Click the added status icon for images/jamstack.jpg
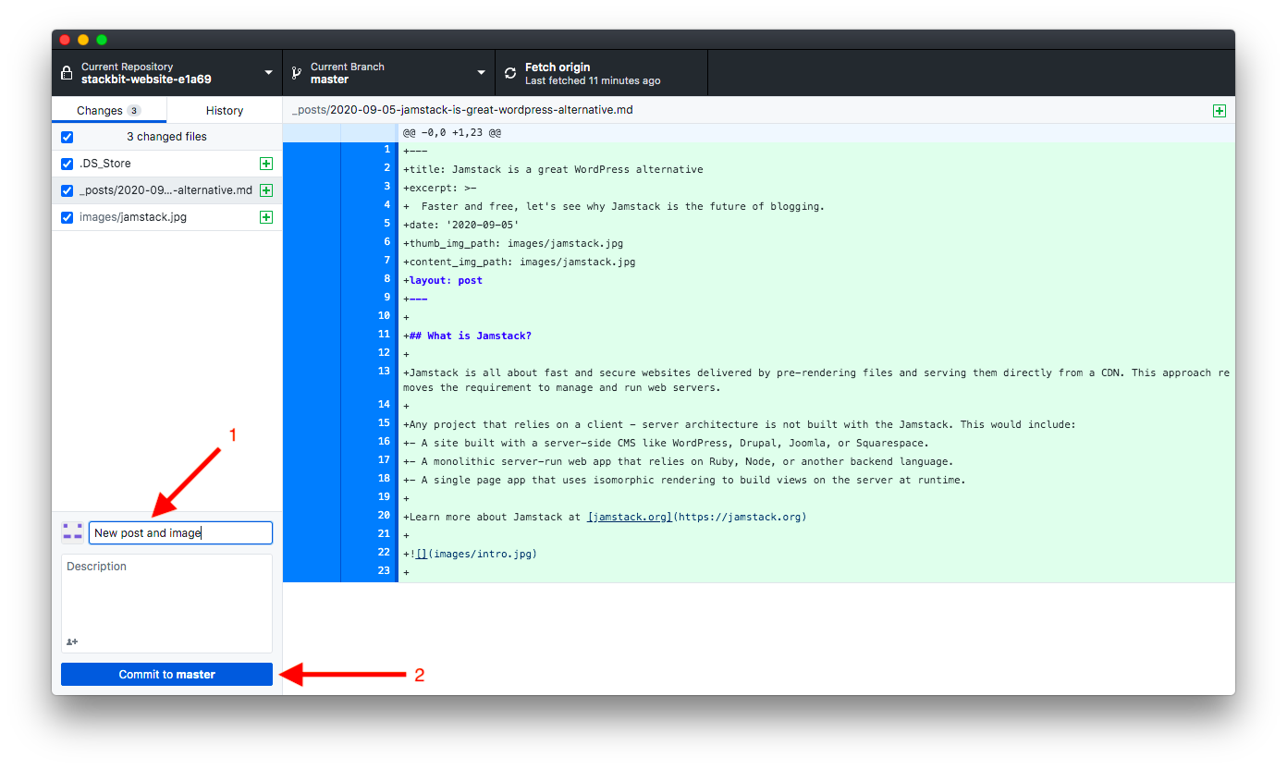The width and height of the screenshot is (1287, 769). (x=266, y=217)
